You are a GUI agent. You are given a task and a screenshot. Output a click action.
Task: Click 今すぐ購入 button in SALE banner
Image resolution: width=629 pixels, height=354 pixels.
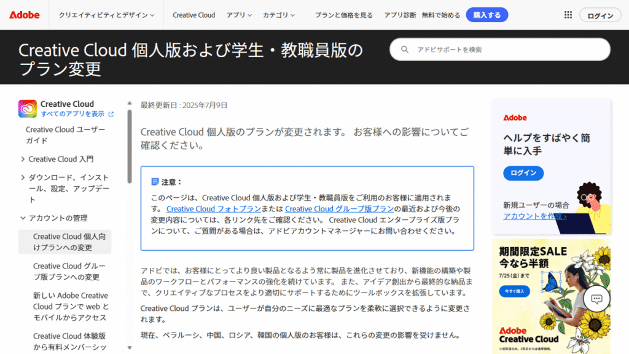pos(514,291)
